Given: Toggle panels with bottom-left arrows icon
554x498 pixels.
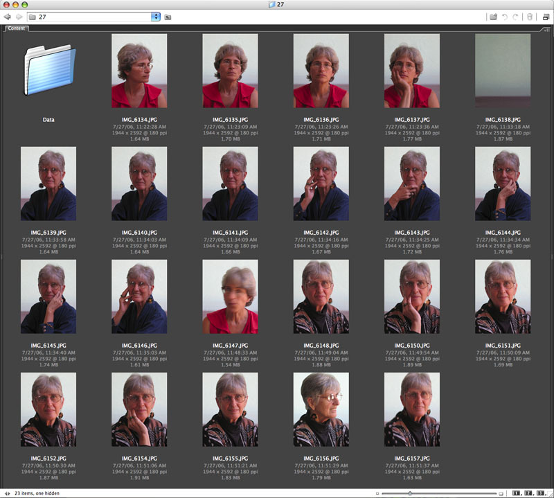Looking at the screenshot, I should 7,493.
